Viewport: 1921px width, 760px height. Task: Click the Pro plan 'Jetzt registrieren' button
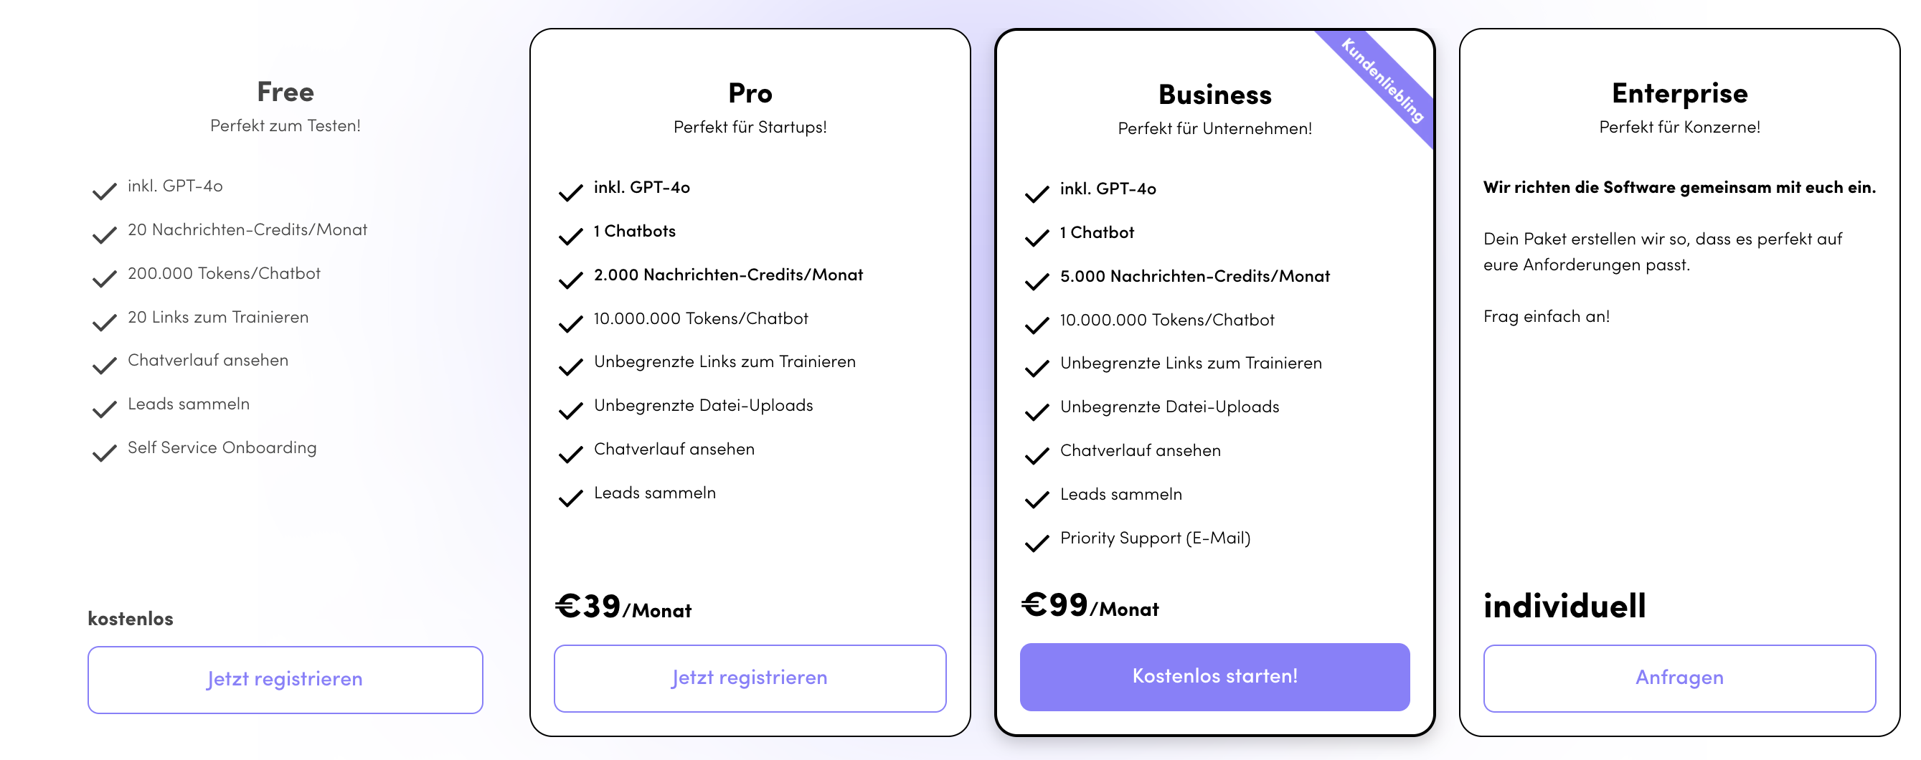[750, 678]
